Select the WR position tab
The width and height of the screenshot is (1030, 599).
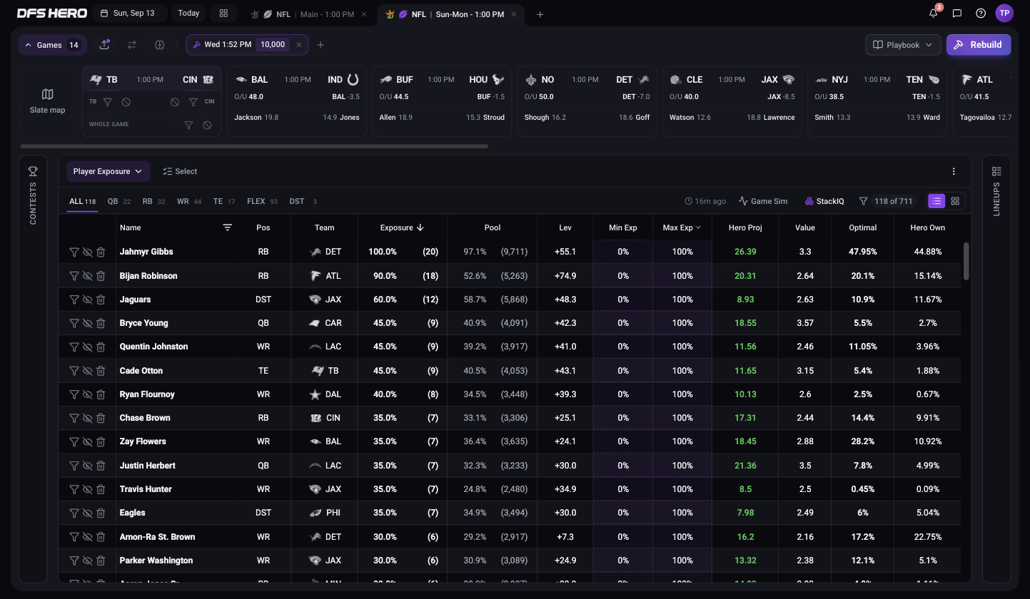pos(188,202)
